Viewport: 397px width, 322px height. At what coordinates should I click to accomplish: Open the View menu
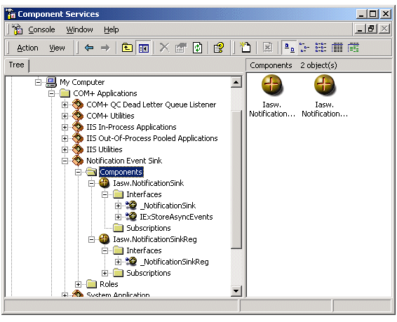[57, 48]
